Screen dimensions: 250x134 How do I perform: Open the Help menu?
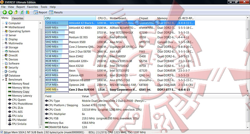tap(52, 7)
